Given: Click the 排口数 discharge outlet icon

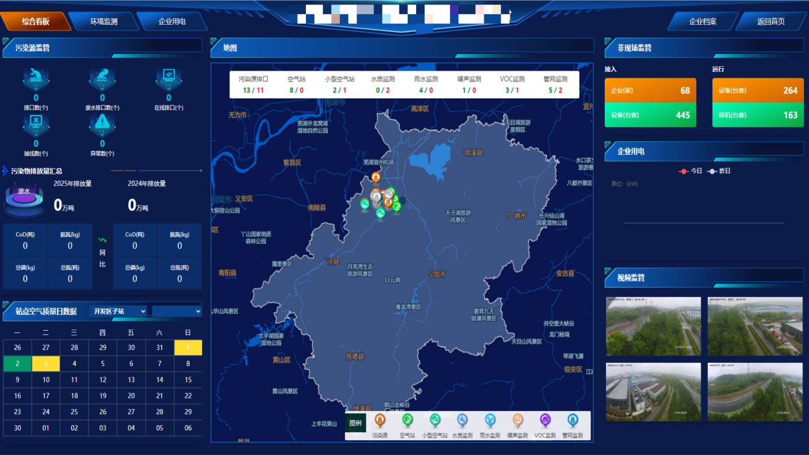Looking at the screenshot, I should 36,78.
